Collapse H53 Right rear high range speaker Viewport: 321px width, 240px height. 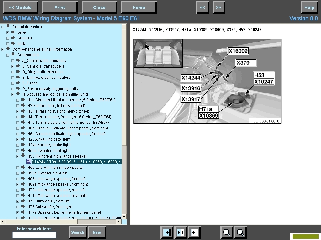[18, 156]
